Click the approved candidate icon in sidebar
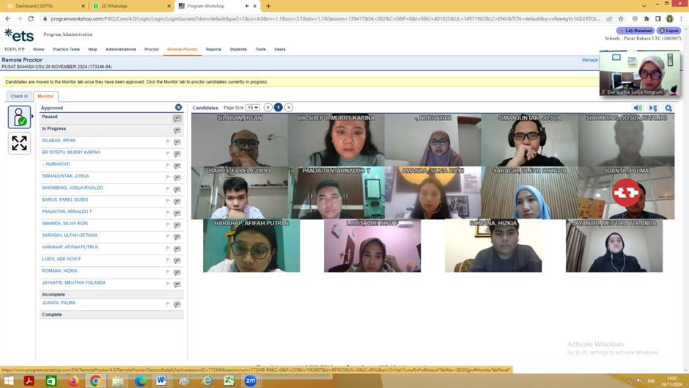The height and width of the screenshot is (388, 689). (x=19, y=117)
